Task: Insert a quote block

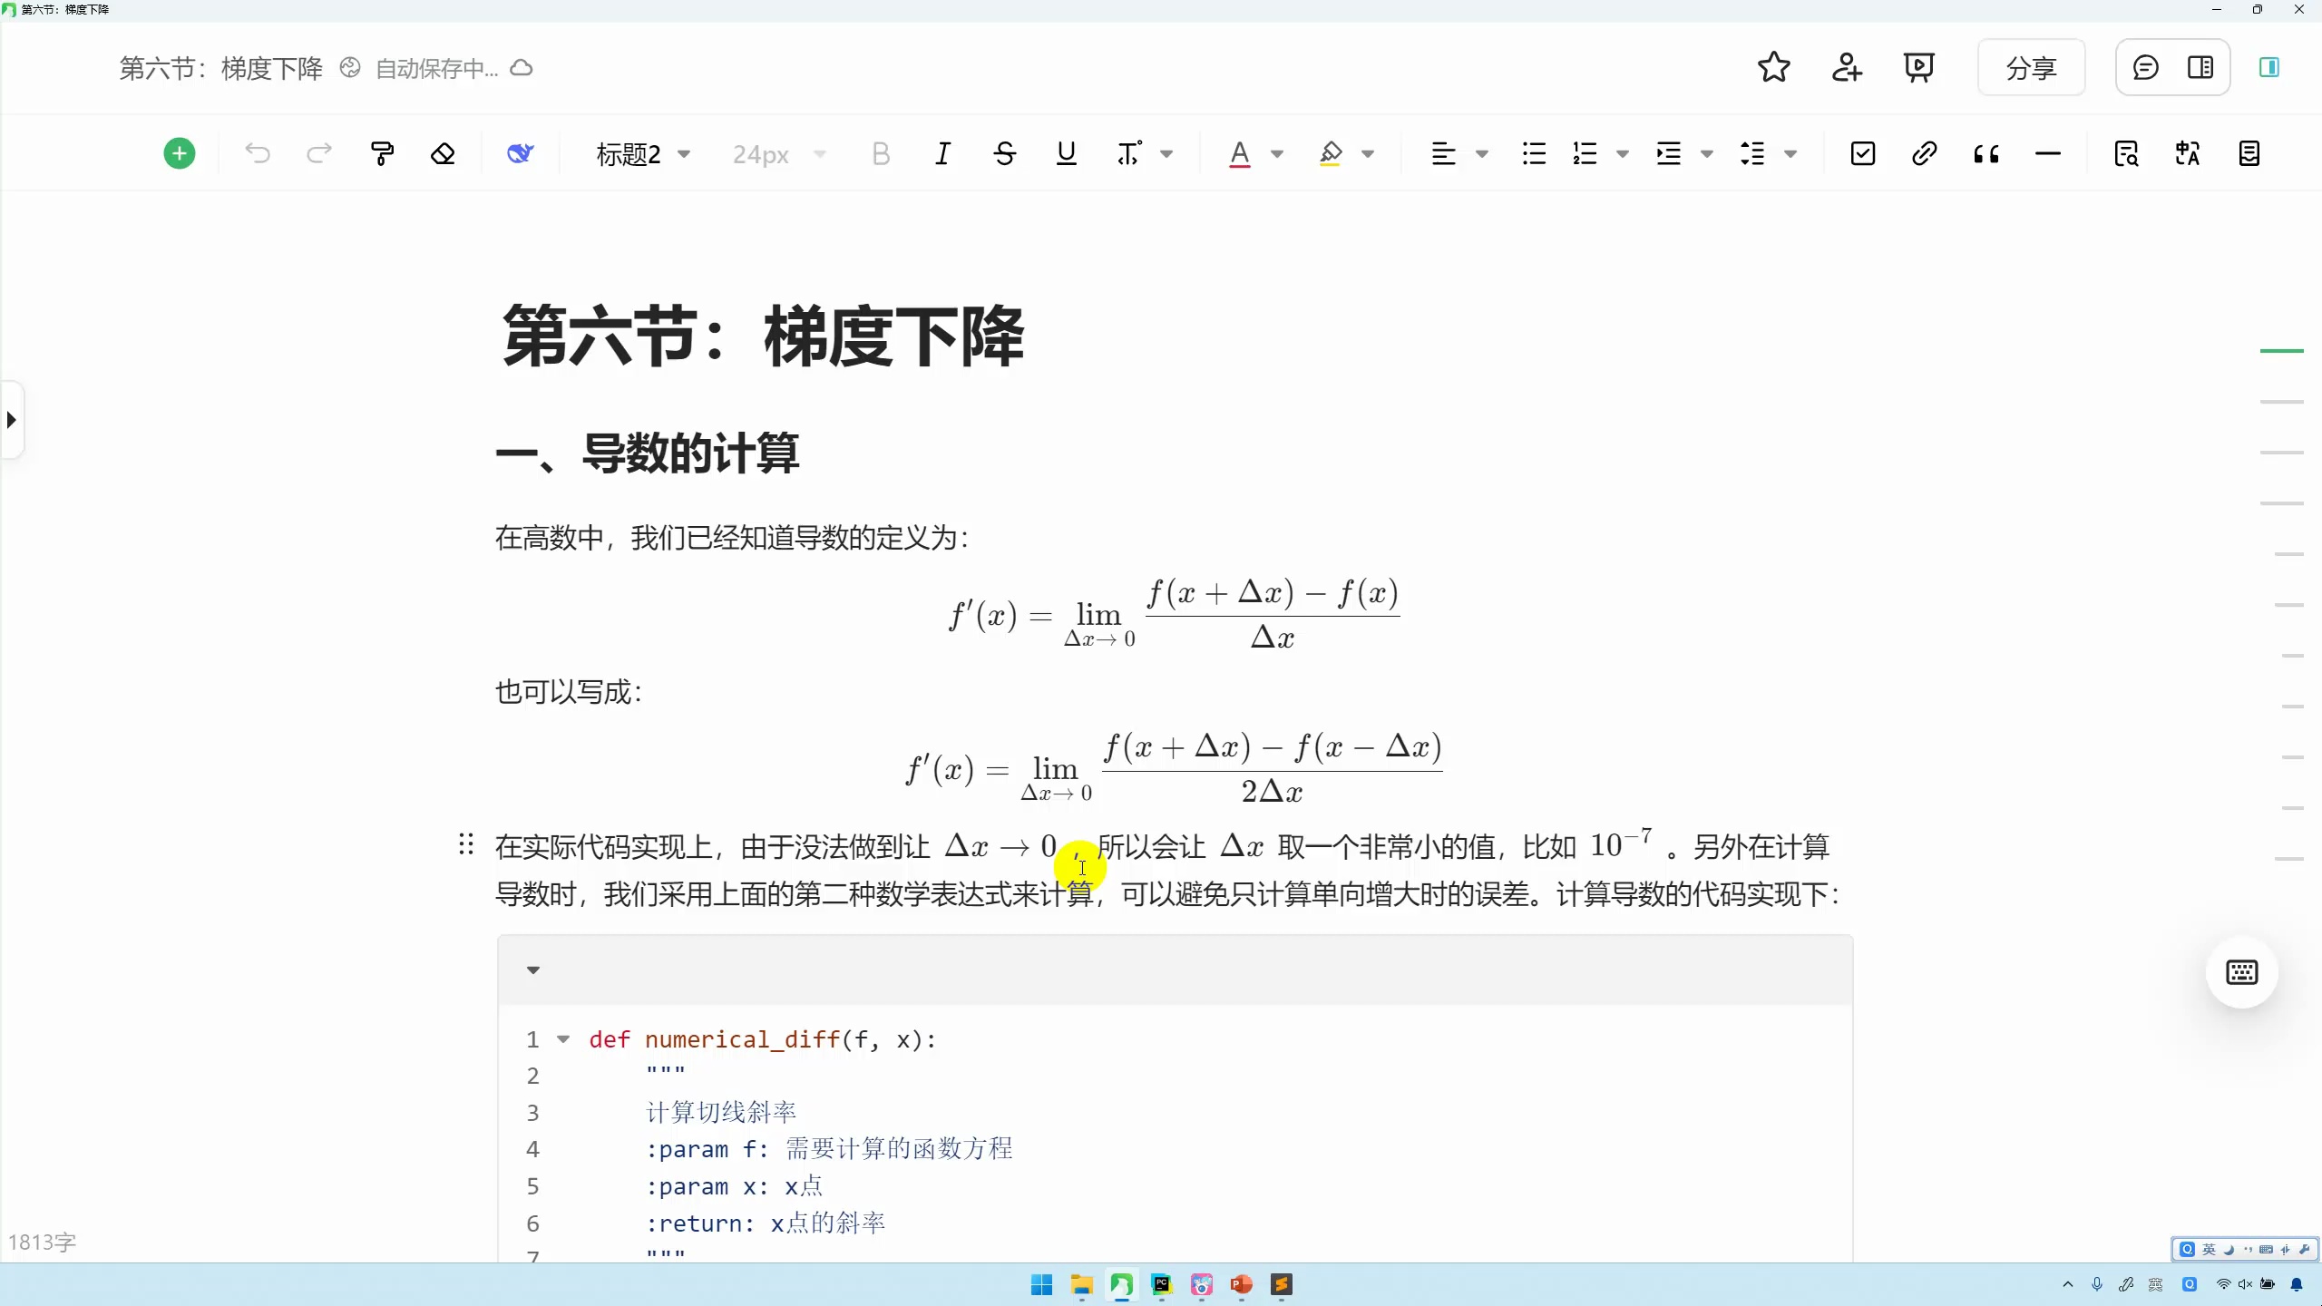Action: click(1986, 152)
